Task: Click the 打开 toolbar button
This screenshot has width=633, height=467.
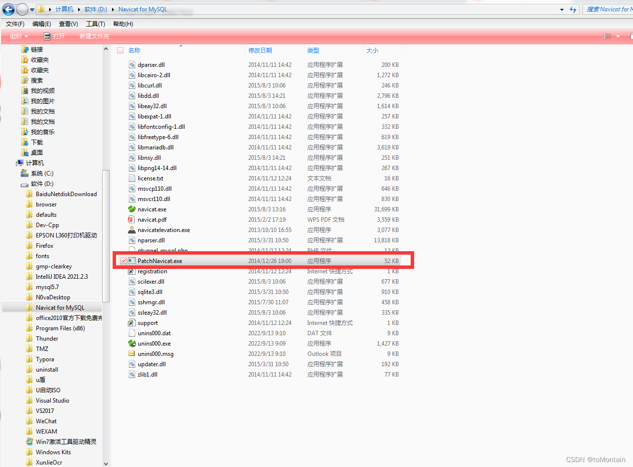Action: [x=54, y=36]
